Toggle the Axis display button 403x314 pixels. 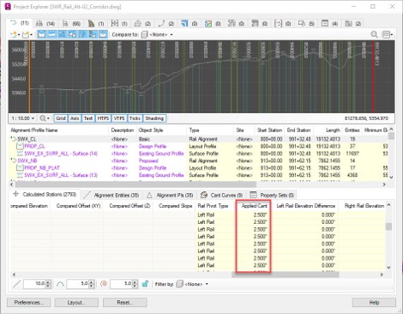(75, 118)
